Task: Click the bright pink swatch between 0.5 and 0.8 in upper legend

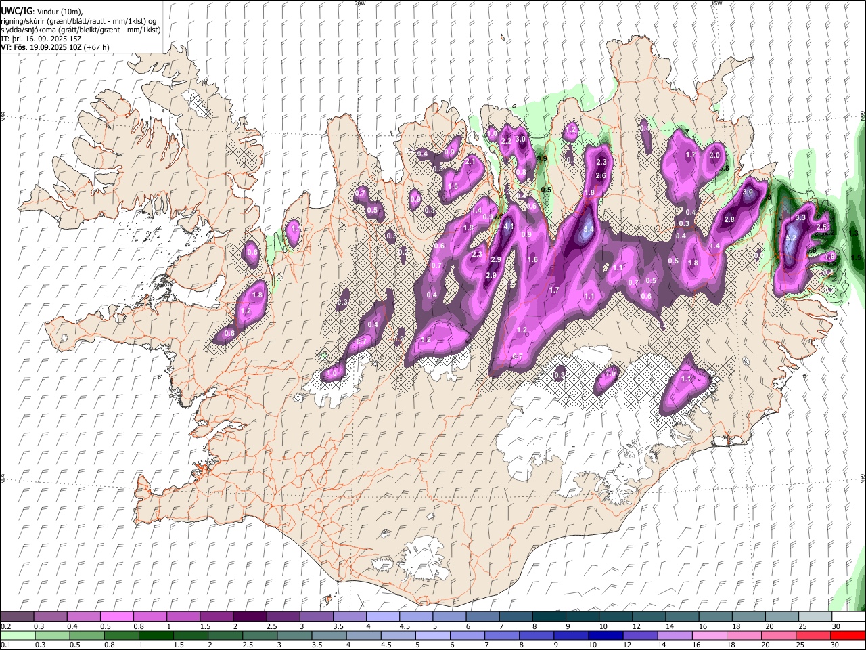Action: pos(116,616)
